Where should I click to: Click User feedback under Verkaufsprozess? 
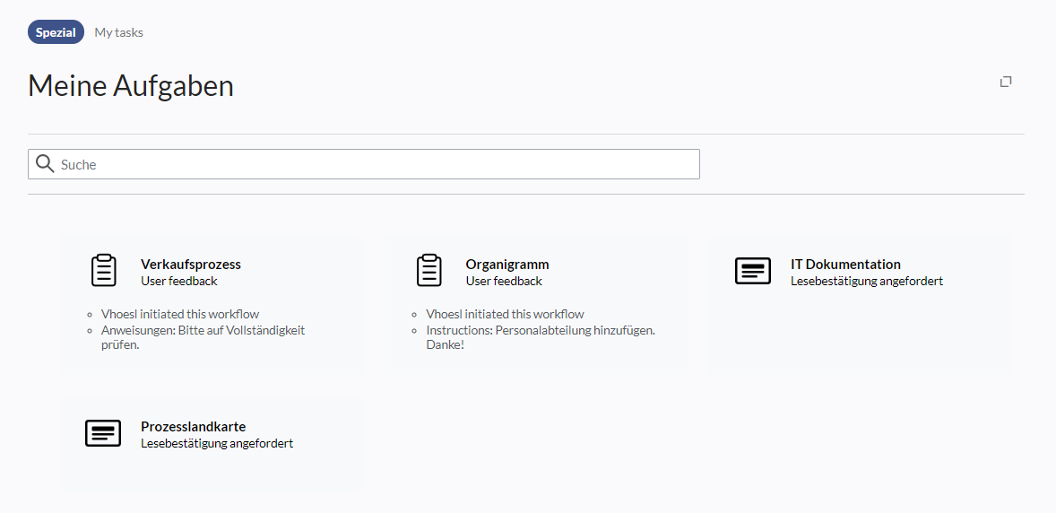pos(179,281)
